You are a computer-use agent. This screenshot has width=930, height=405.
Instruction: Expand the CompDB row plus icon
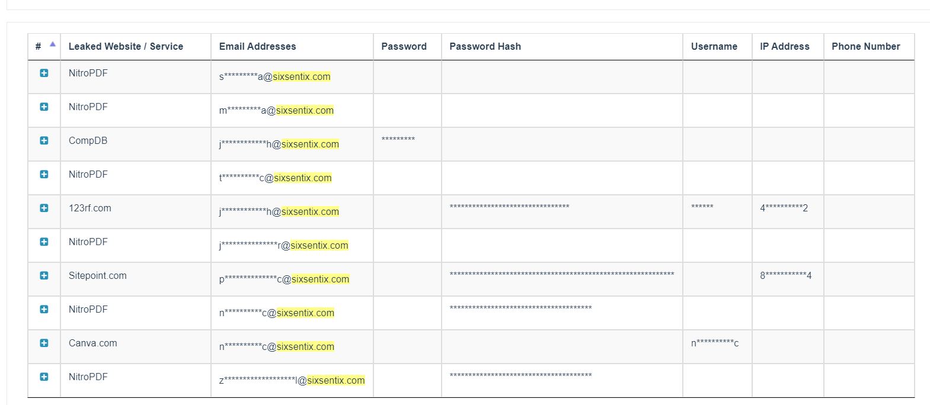[x=44, y=140]
